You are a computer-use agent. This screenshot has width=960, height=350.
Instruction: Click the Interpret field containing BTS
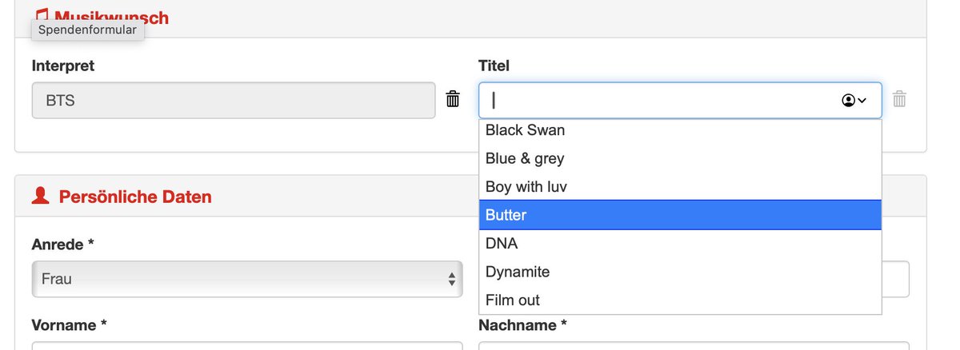click(x=234, y=101)
